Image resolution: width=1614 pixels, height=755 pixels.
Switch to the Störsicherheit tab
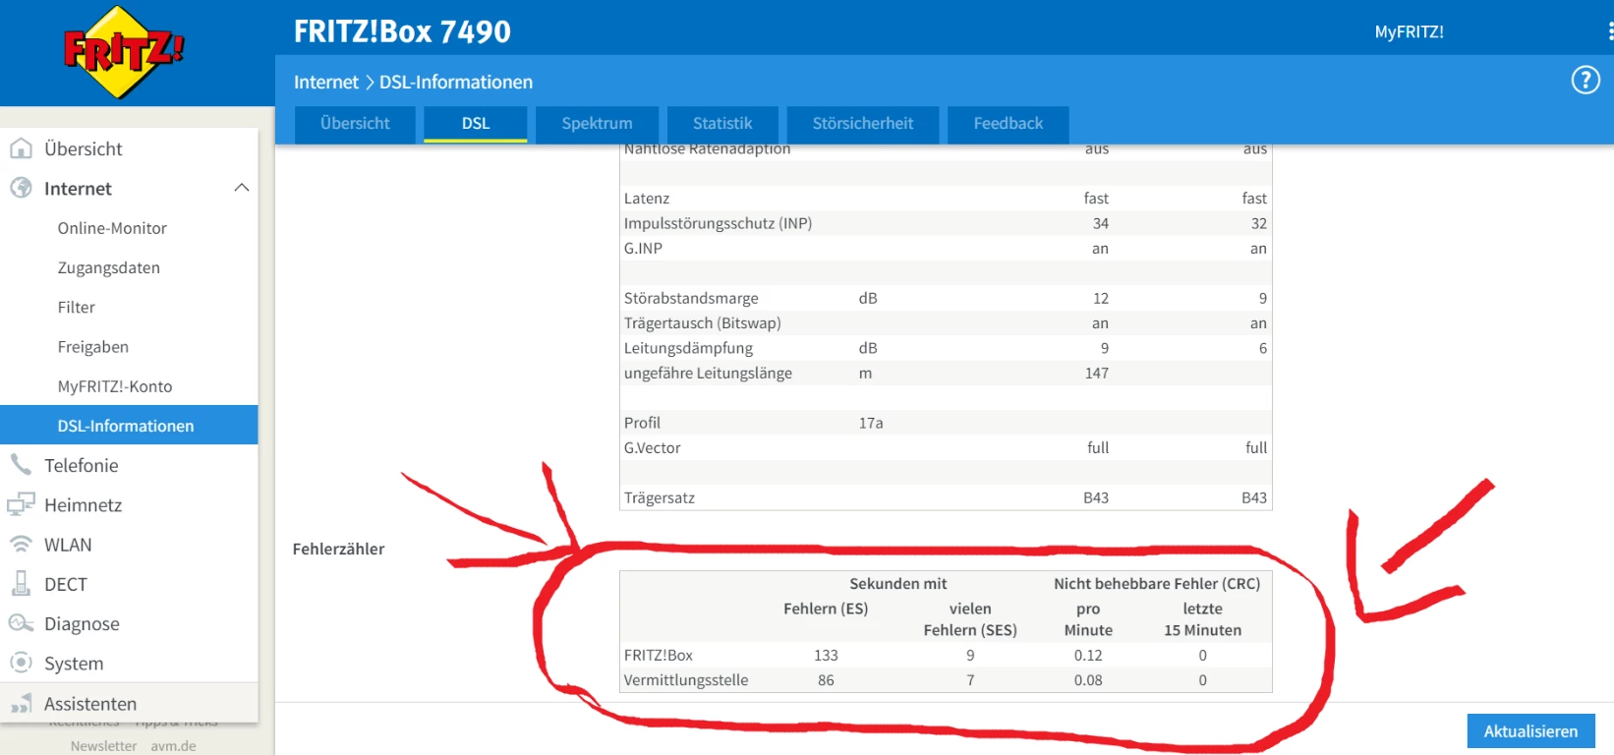point(863,124)
